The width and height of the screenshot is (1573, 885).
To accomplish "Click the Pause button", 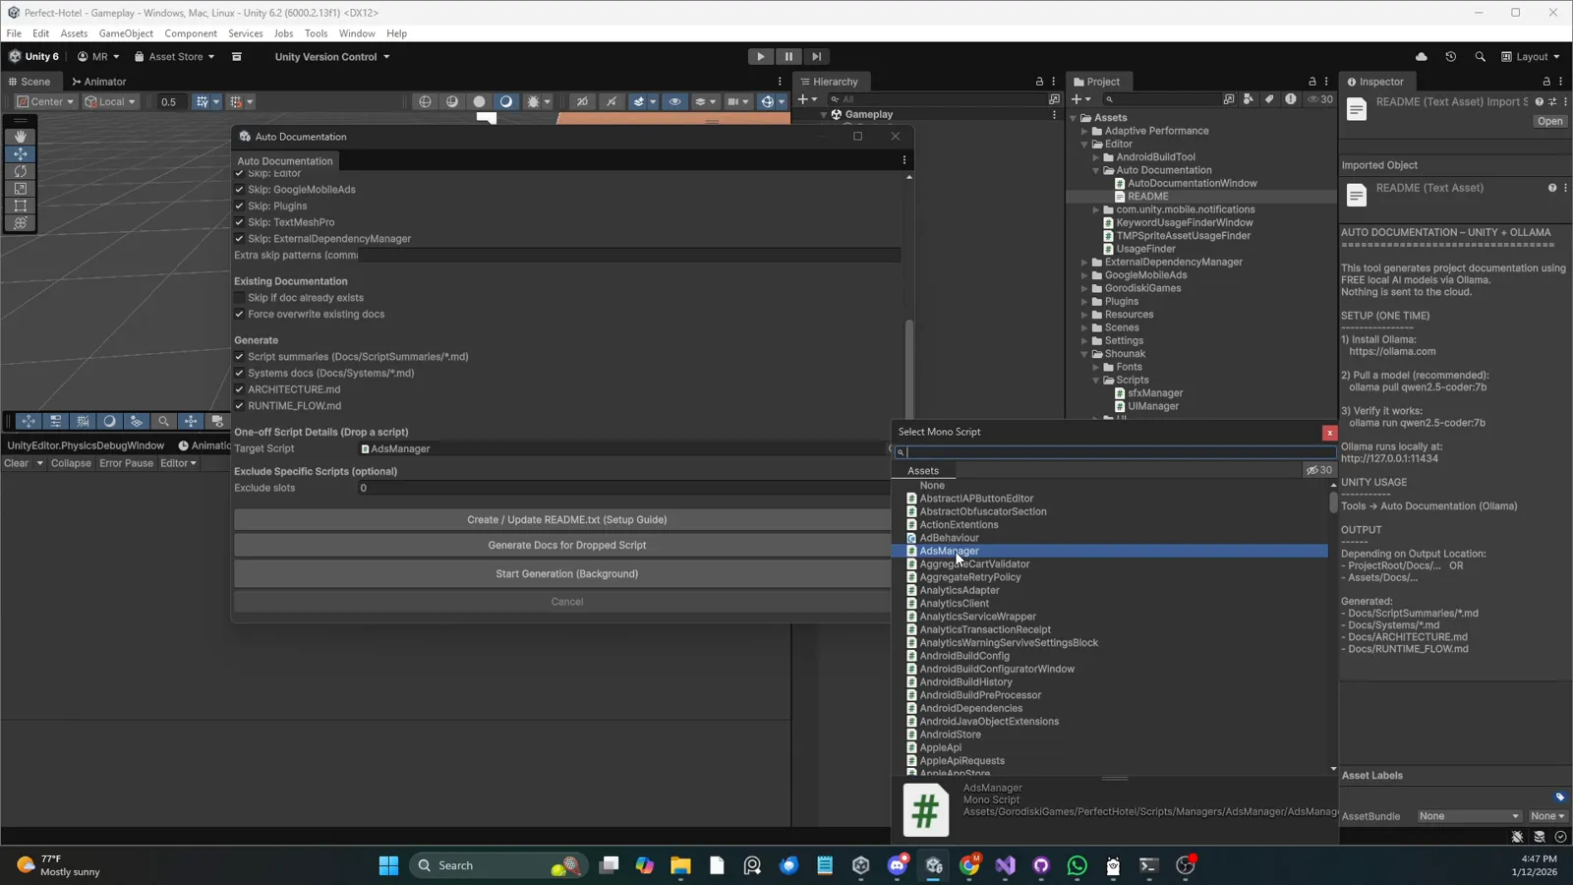I will click(x=788, y=57).
